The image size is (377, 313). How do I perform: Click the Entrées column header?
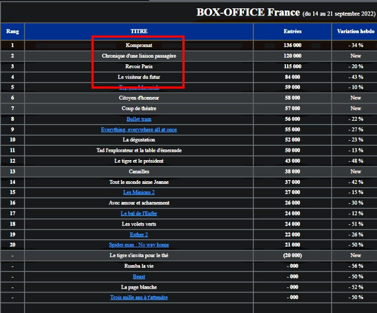click(292, 32)
